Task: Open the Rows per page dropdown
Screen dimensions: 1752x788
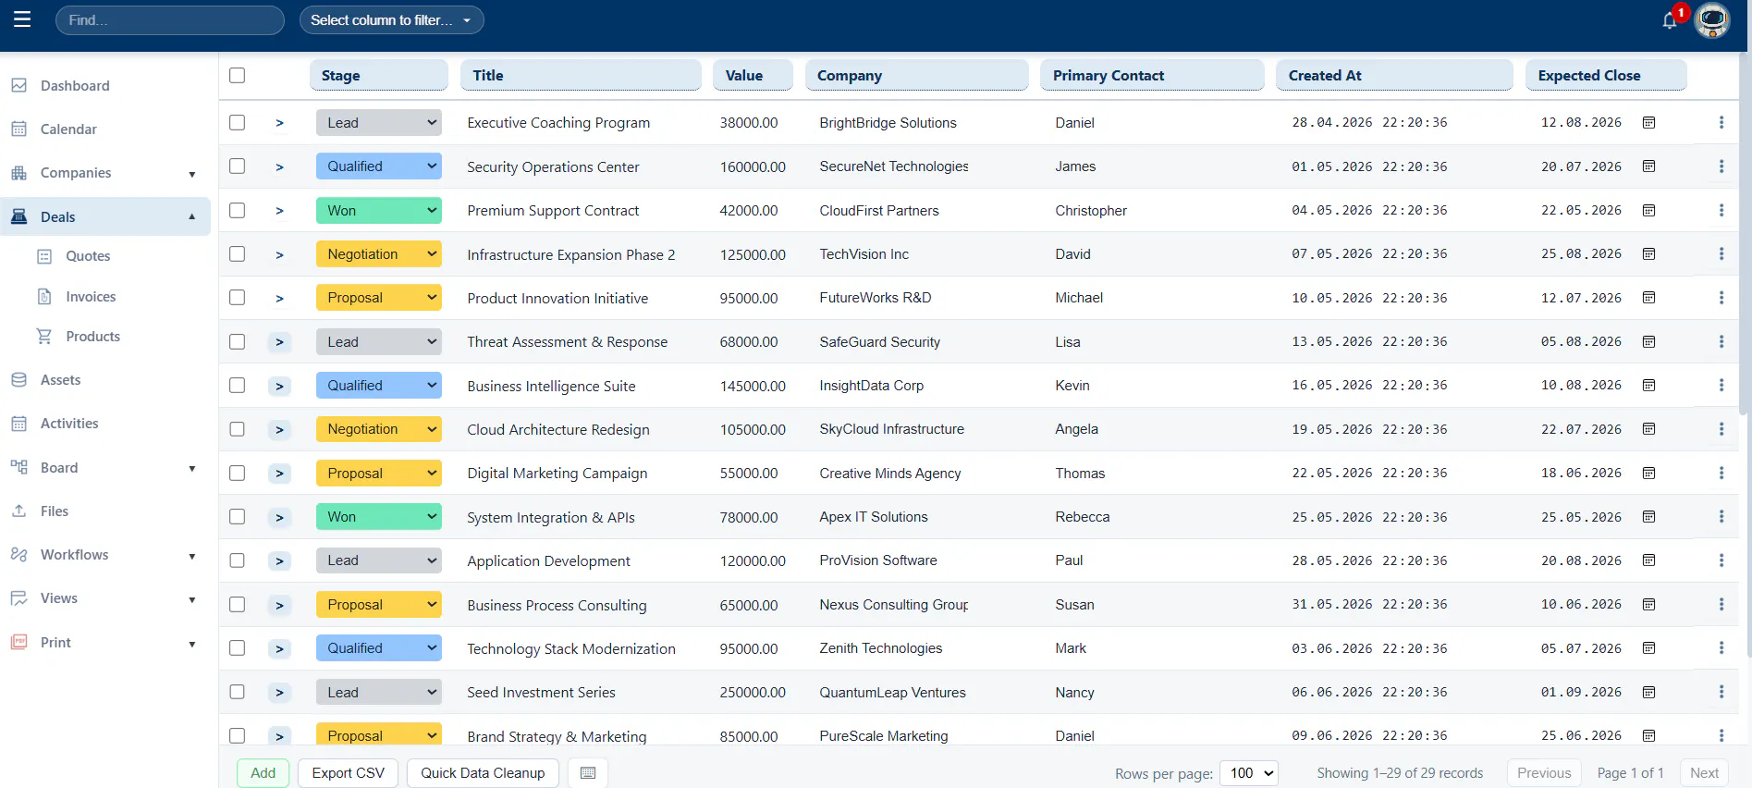Action: (1249, 773)
